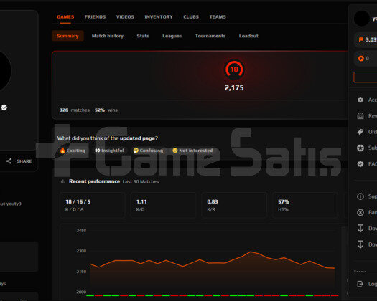This screenshot has width=377, height=301.
Task: Click the Rewards calendar icon
Action: pyautogui.click(x=360, y=116)
